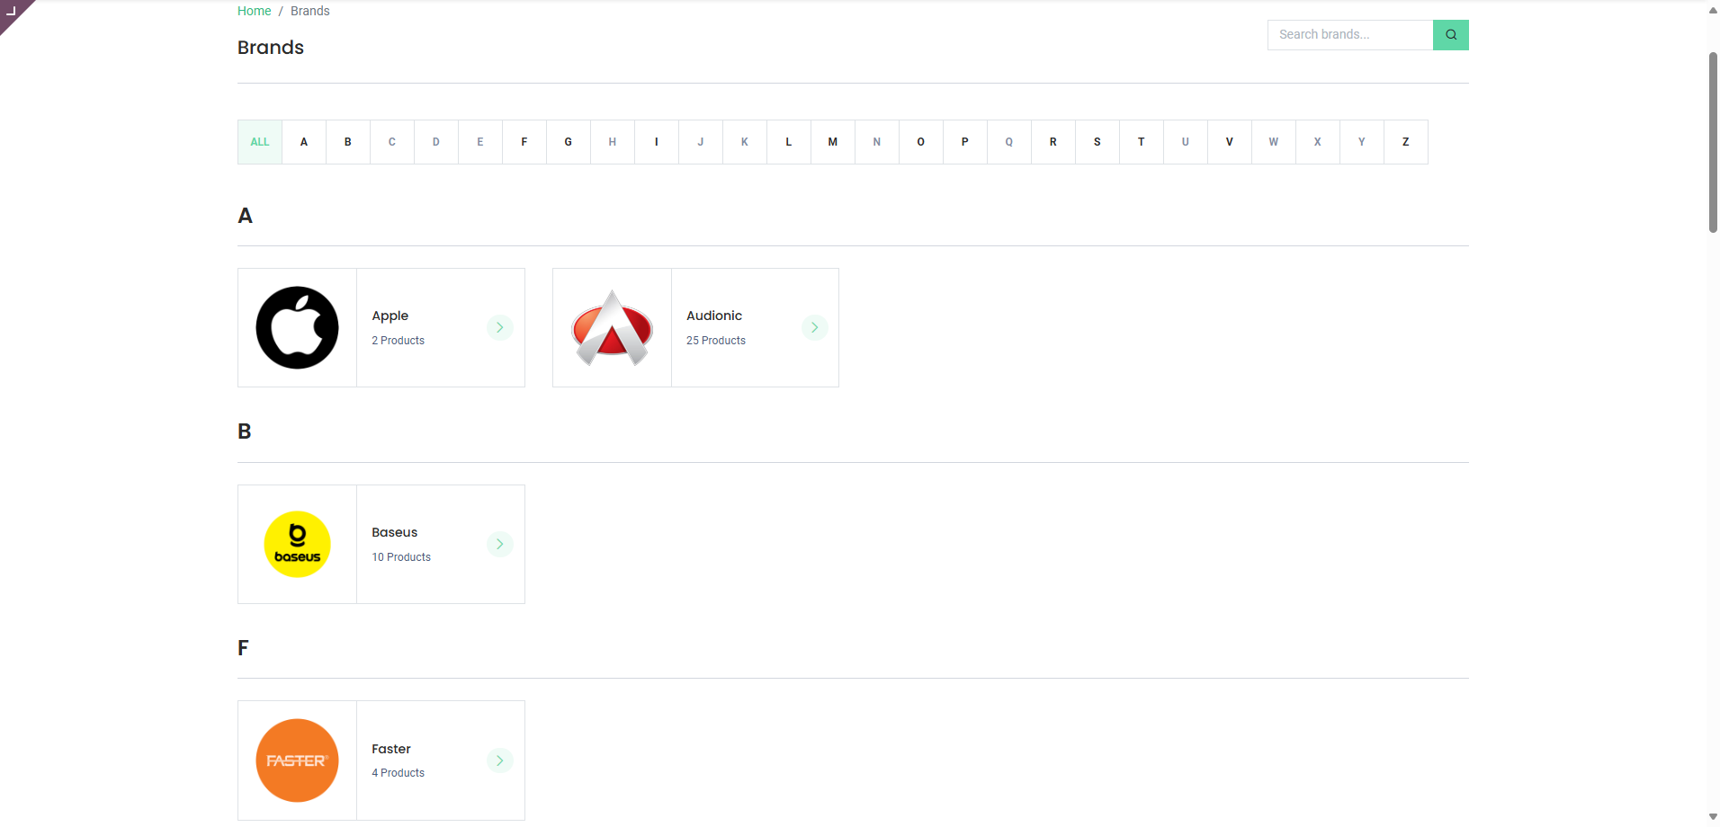
Task: Click the Brands page heading
Action: tap(271, 48)
